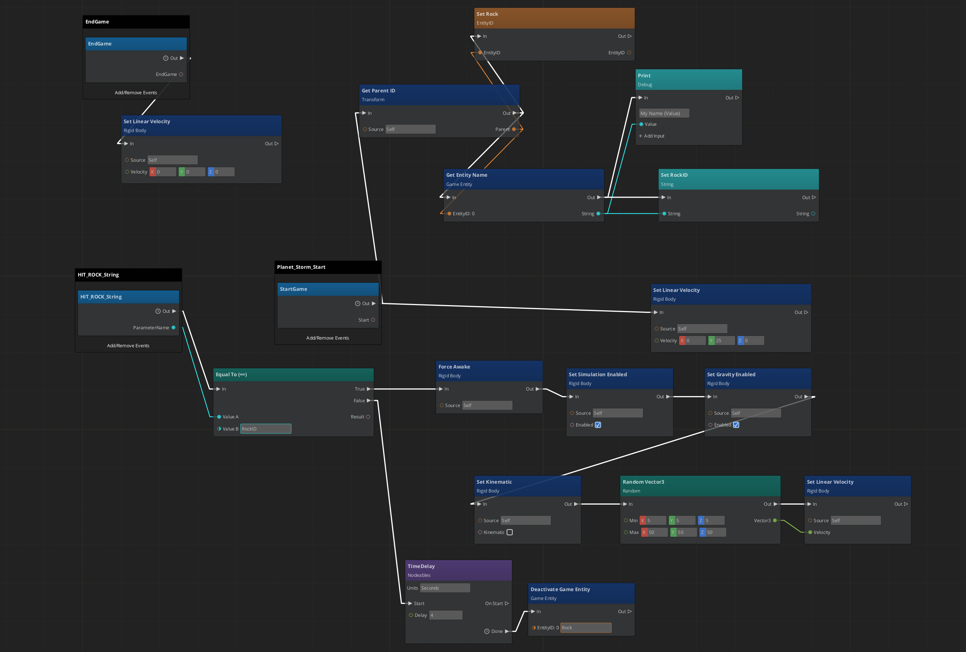Click the On Start pin on TimeDelay node
The image size is (966, 652).
(x=507, y=603)
